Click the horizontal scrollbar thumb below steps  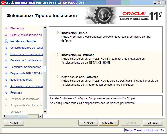pyautogui.click(x=17, y=116)
